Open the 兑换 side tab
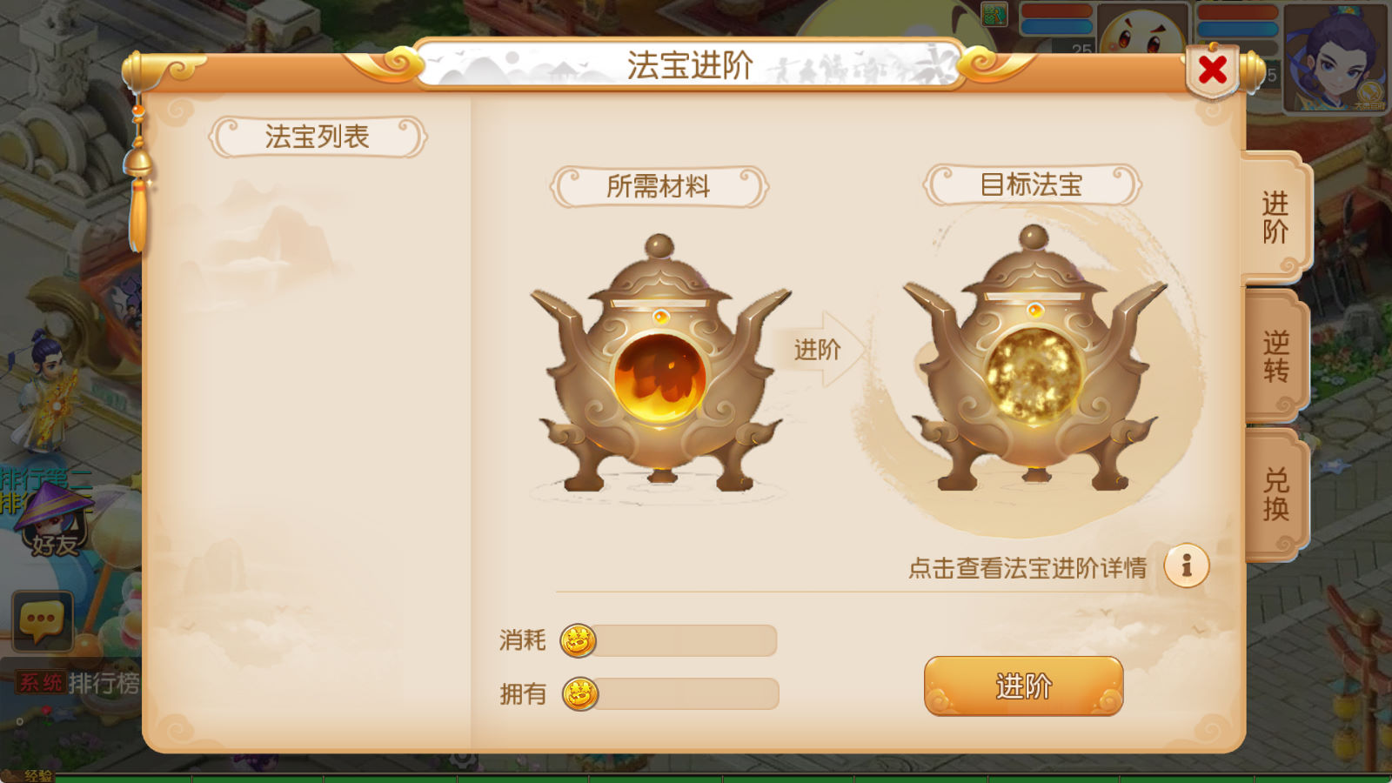The image size is (1392, 783). [x=1275, y=494]
